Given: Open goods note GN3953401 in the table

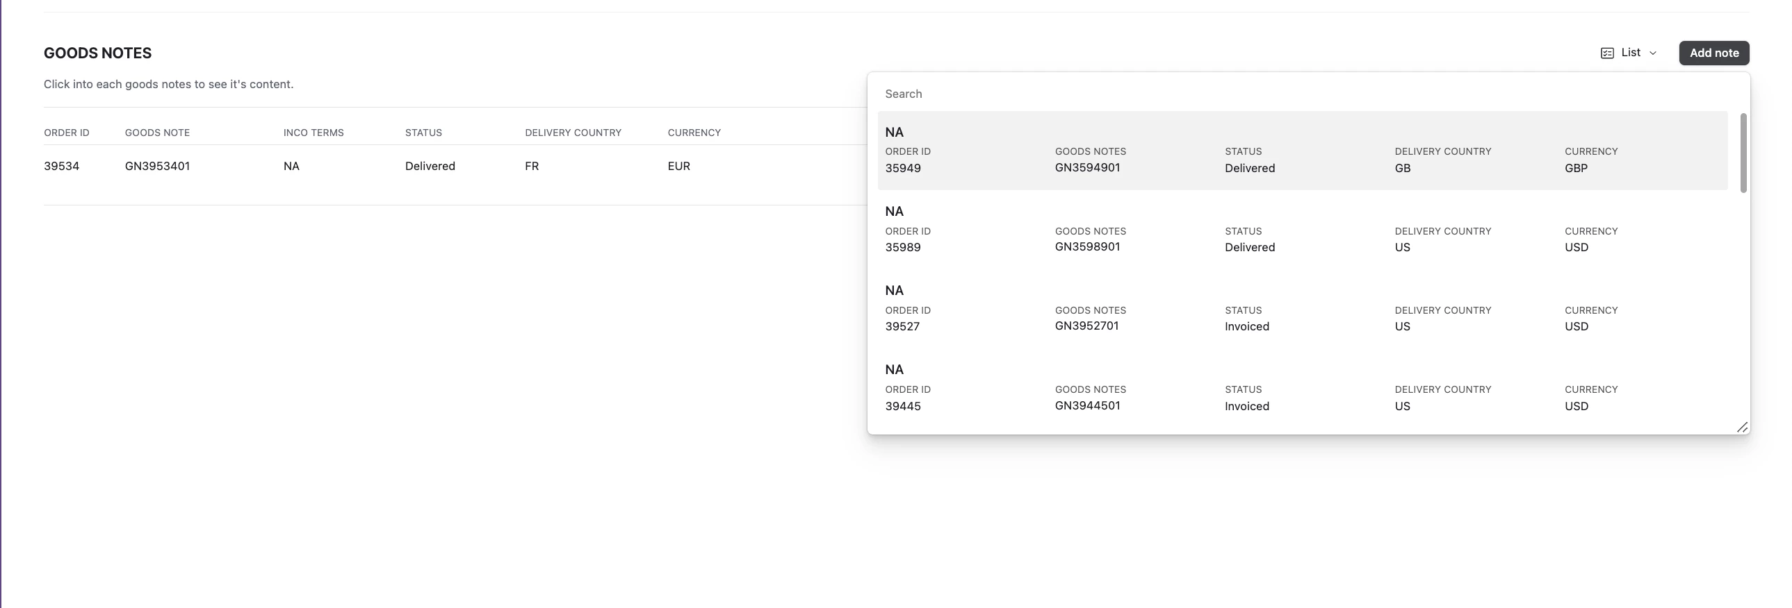Looking at the screenshot, I should coord(157,166).
